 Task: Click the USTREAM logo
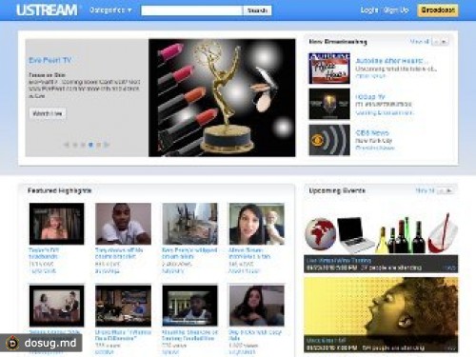click(47, 10)
